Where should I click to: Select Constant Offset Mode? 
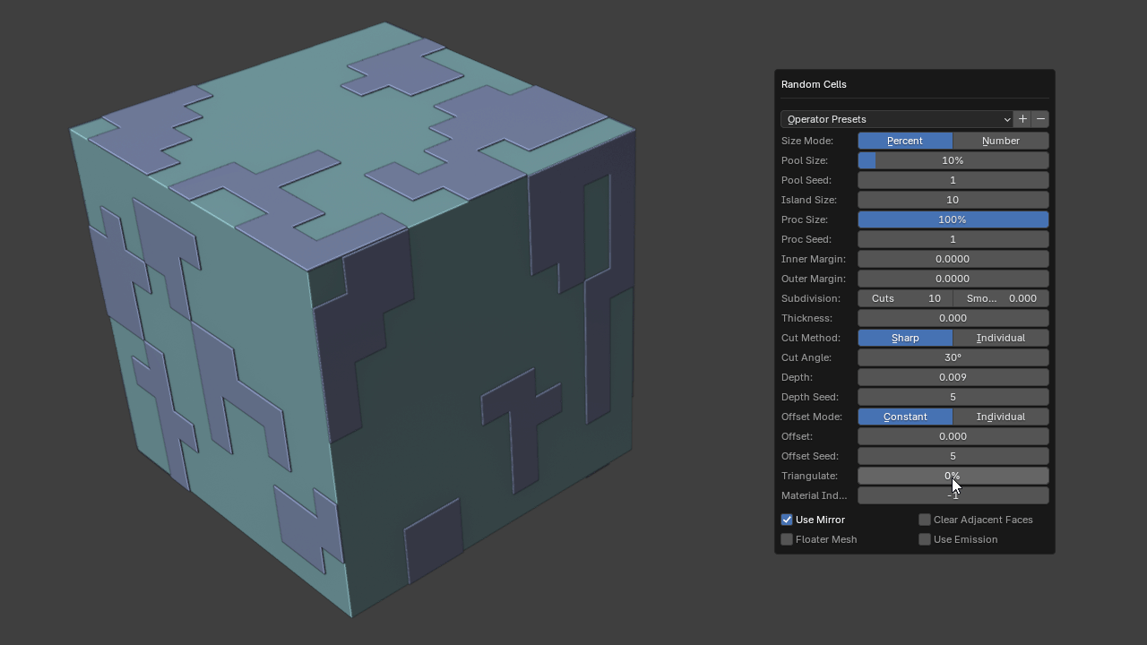(x=904, y=417)
